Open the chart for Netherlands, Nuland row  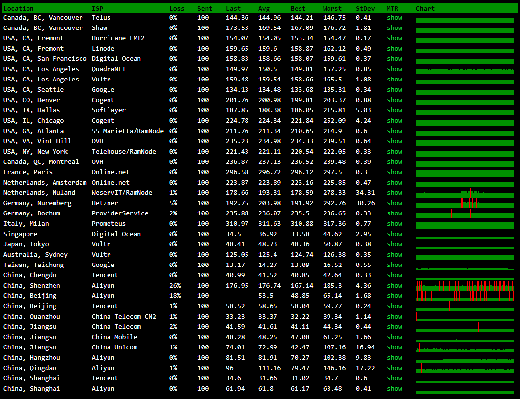click(x=465, y=194)
